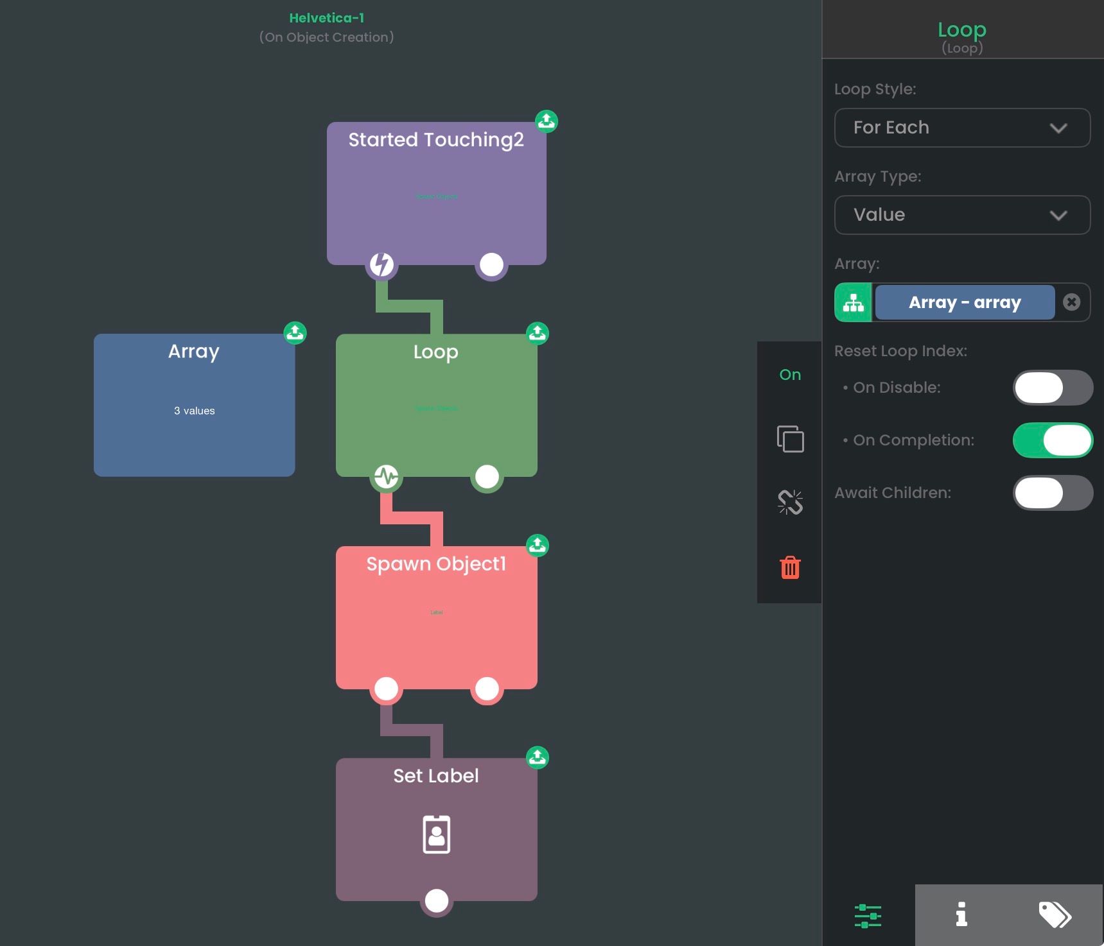Click the duplicate behavior icon
This screenshot has height=946, width=1104.
(790, 439)
